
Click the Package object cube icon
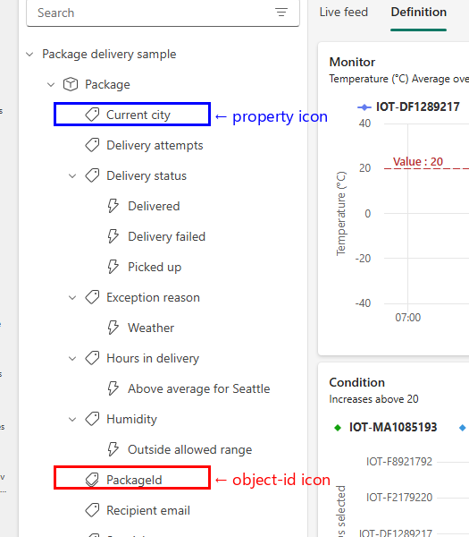71,84
